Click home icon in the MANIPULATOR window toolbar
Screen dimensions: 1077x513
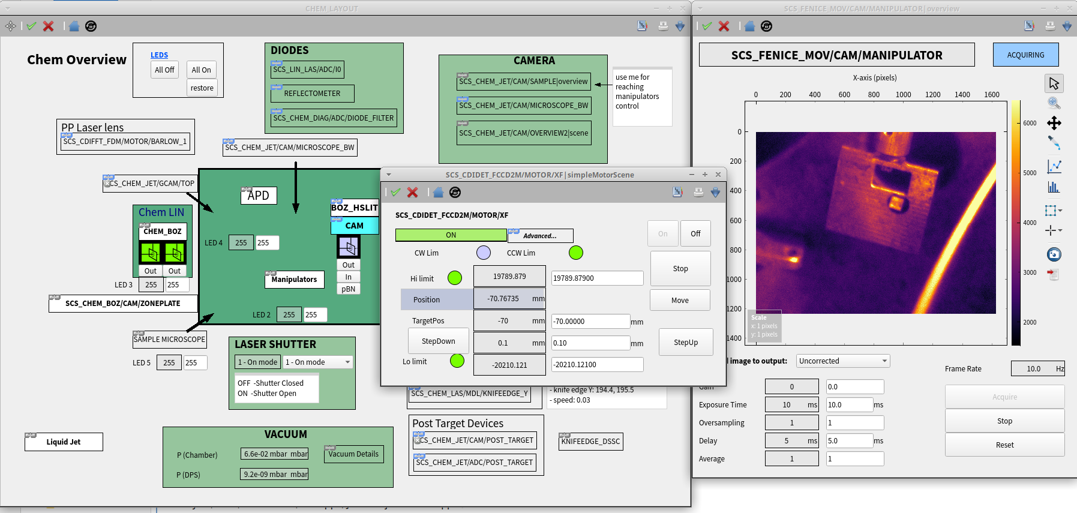[749, 26]
